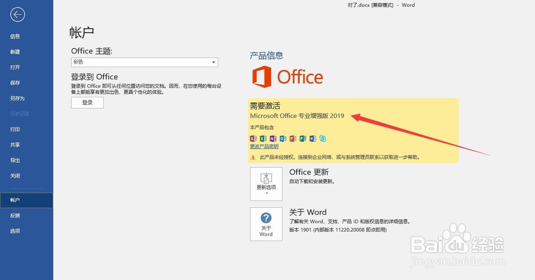Click the Excel icon in product list
The width and height of the screenshot is (535, 280).
point(263,138)
